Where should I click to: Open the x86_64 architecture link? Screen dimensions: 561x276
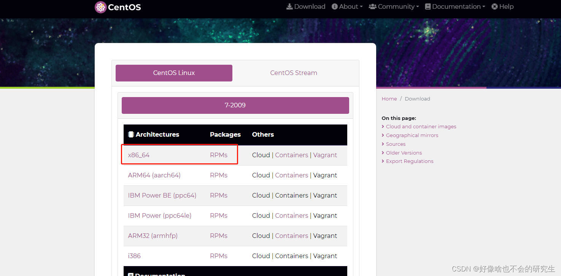(x=139, y=155)
